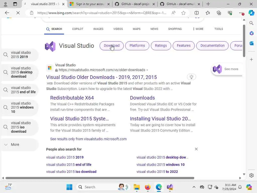257x193 pixels.
Task: Click the horizontal scrollbar at page bottom
Action: click(100, 178)
